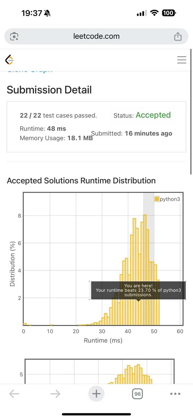Tap the share icon in address bar
The height and width of the screenshot is (419, 193).
click(178, 36)
